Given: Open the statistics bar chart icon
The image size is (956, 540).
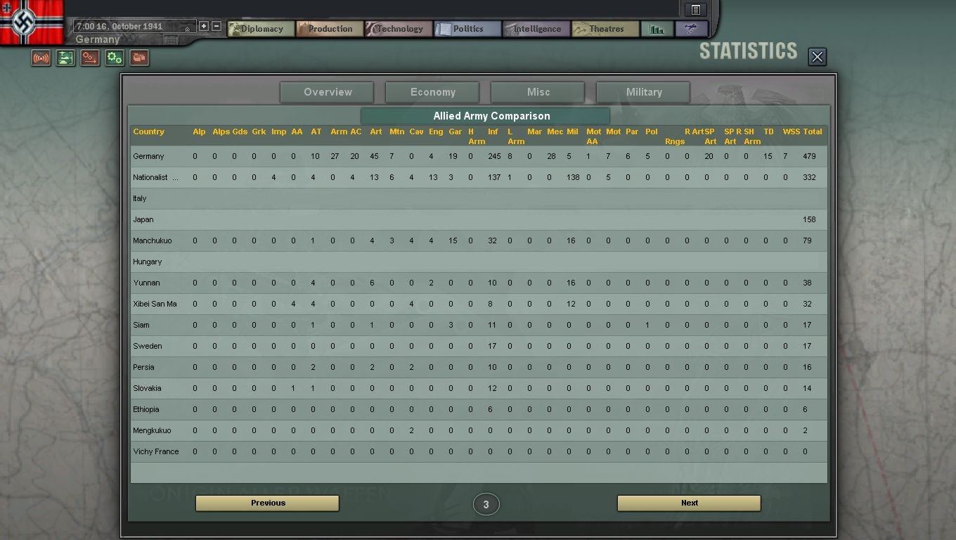Looking at the screenshot, I should pos(657,29).
